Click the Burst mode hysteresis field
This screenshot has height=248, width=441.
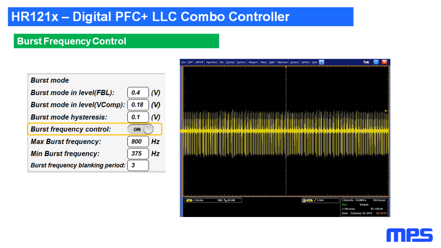coord(138,117)
